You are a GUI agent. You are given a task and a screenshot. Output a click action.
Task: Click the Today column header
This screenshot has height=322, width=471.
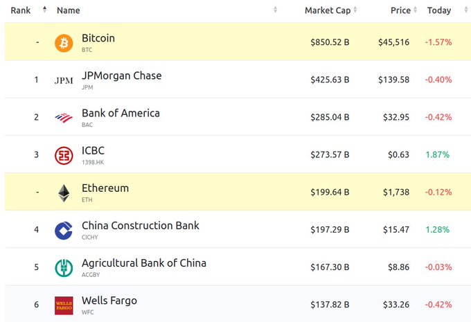point(439,10)
